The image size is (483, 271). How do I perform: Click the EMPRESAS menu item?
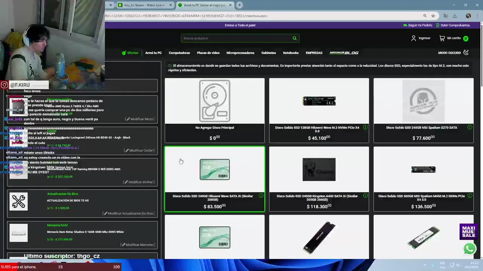click(314, 53)
